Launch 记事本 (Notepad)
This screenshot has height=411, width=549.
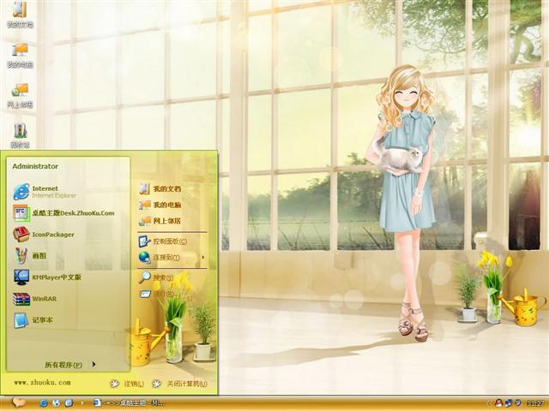coord(41,320)
